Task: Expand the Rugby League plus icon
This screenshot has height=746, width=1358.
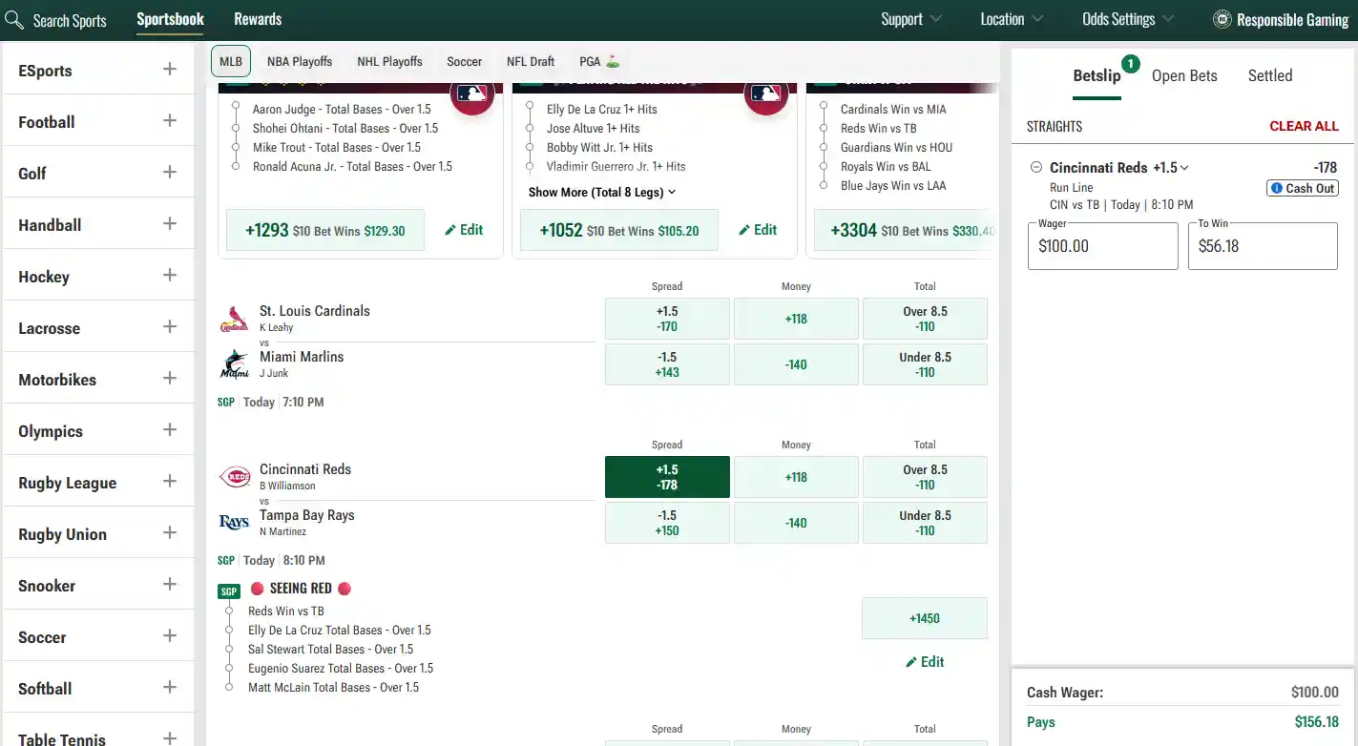Action: (170, 481)
